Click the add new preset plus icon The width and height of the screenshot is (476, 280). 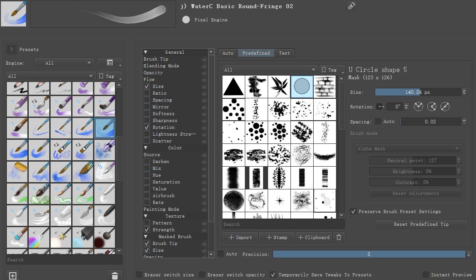click(x=13, y=275)
